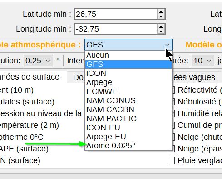Click the pression au niveau de la mer label
This screenshot has width=222, height=179.
point(41,113)
